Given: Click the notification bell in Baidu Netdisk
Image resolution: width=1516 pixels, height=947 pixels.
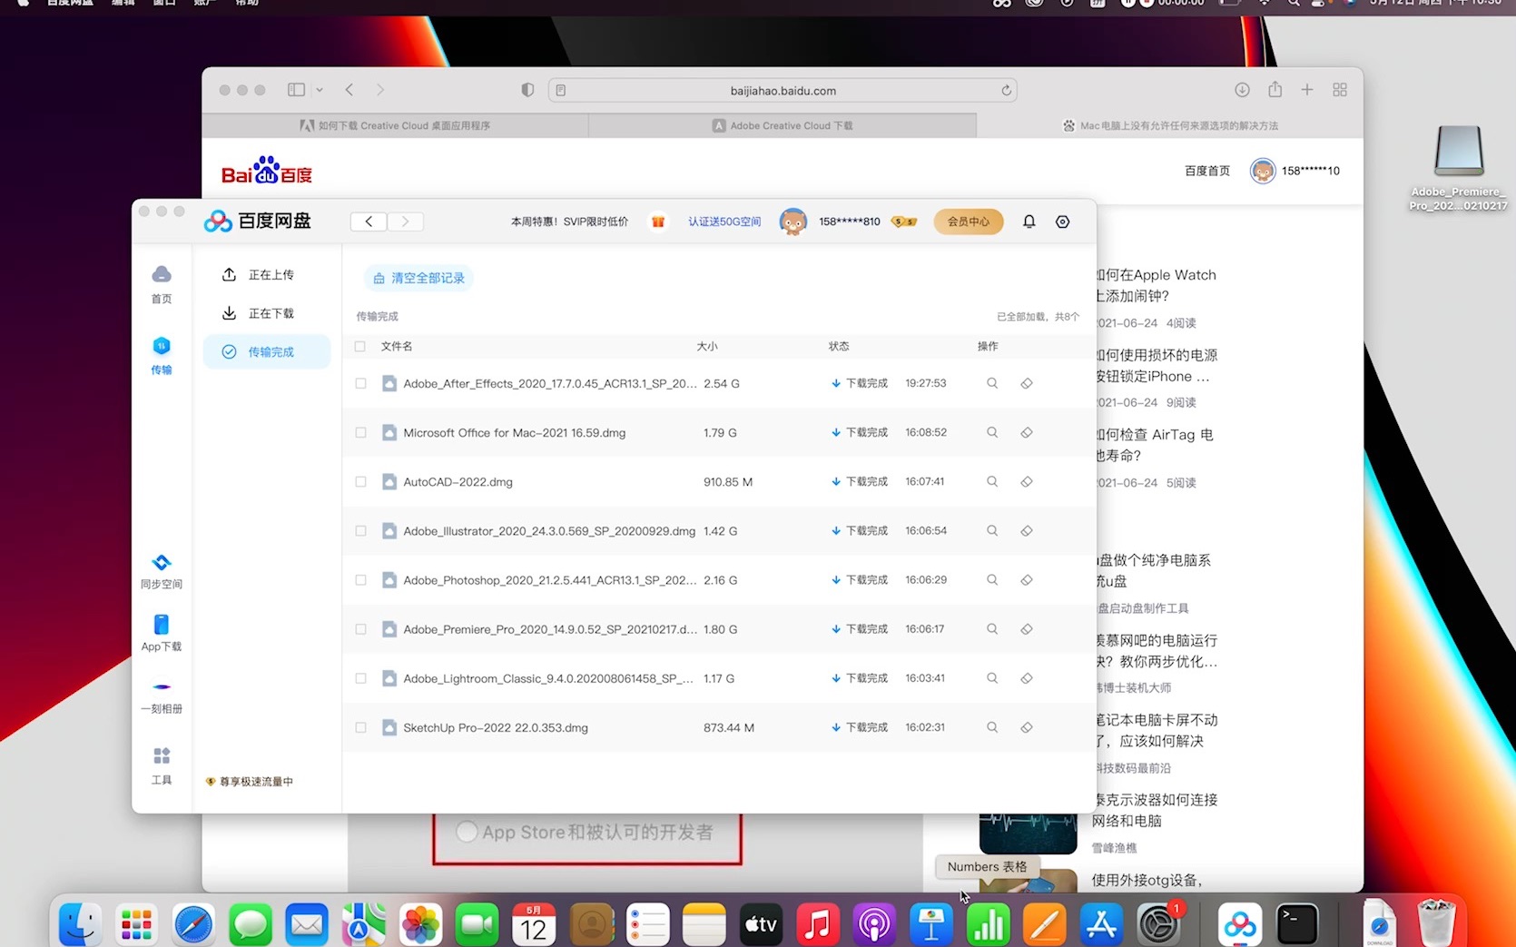Looking at the screenshot, I should tap(1029, 221).
